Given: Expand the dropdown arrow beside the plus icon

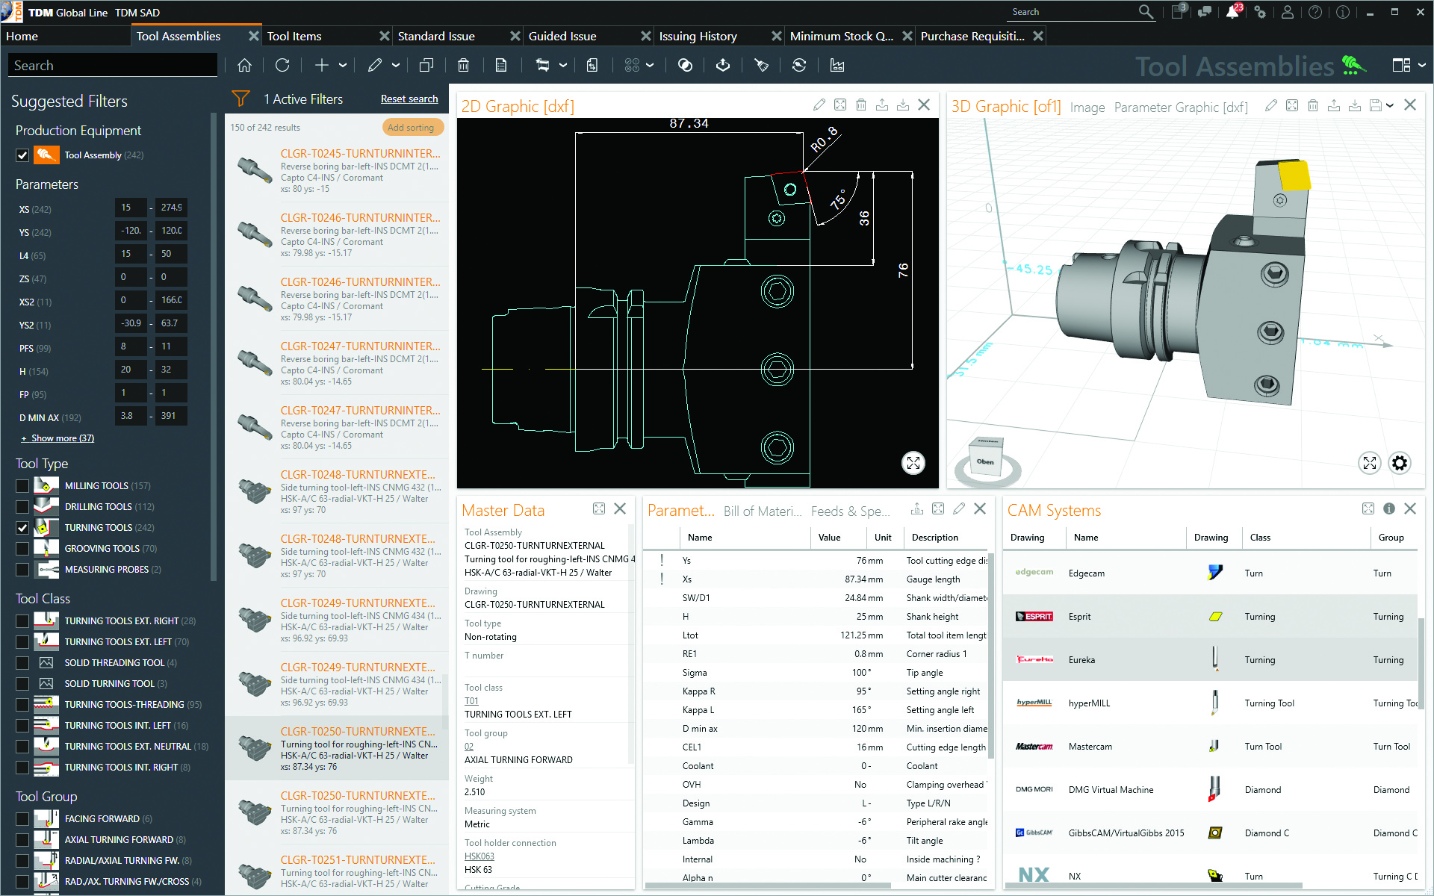Looking at the screenshot, I should click(343, 66).
